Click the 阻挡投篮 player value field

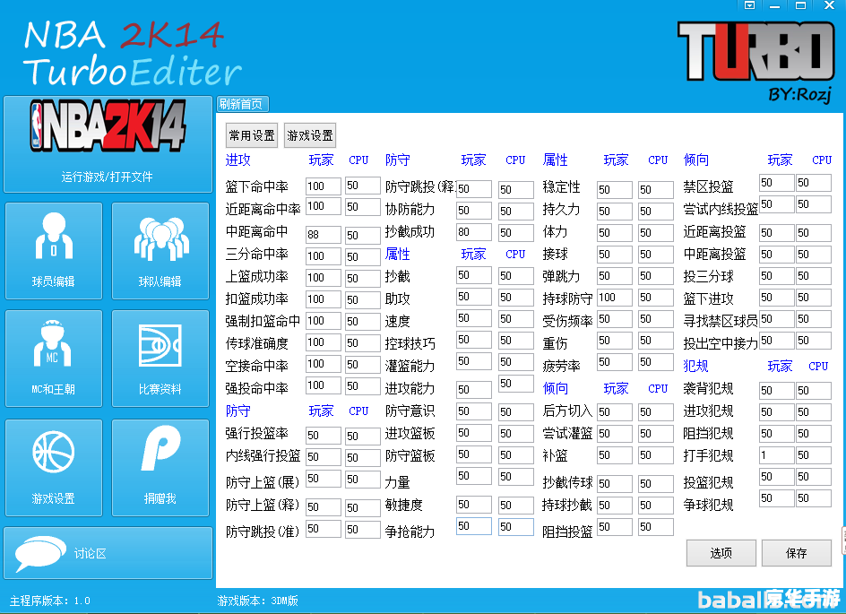click(x=615, y=526)
